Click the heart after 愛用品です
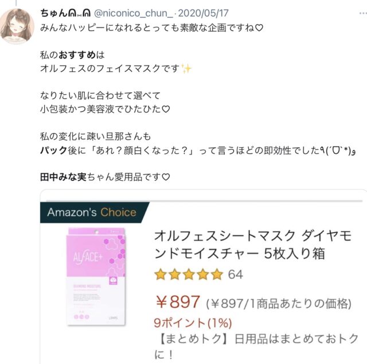Screen dimensions: 367x364 point(166,177)
